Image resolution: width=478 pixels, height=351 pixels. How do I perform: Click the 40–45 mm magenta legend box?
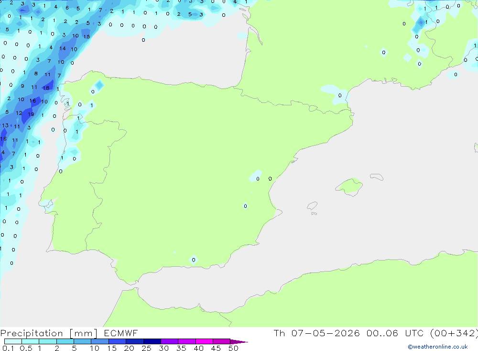[204, 341]
